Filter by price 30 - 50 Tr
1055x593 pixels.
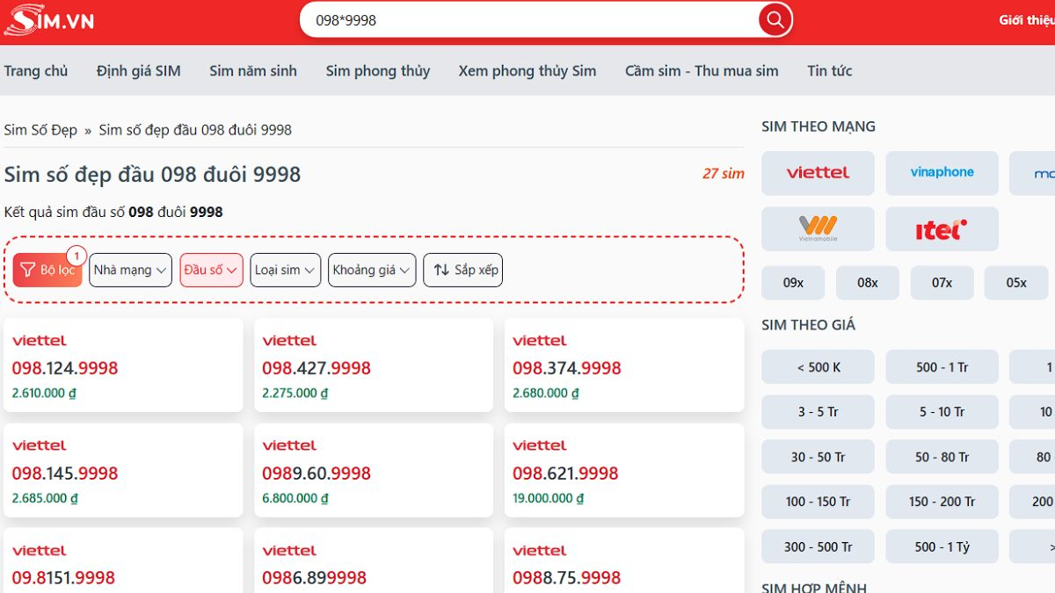(x=818, y=457)
